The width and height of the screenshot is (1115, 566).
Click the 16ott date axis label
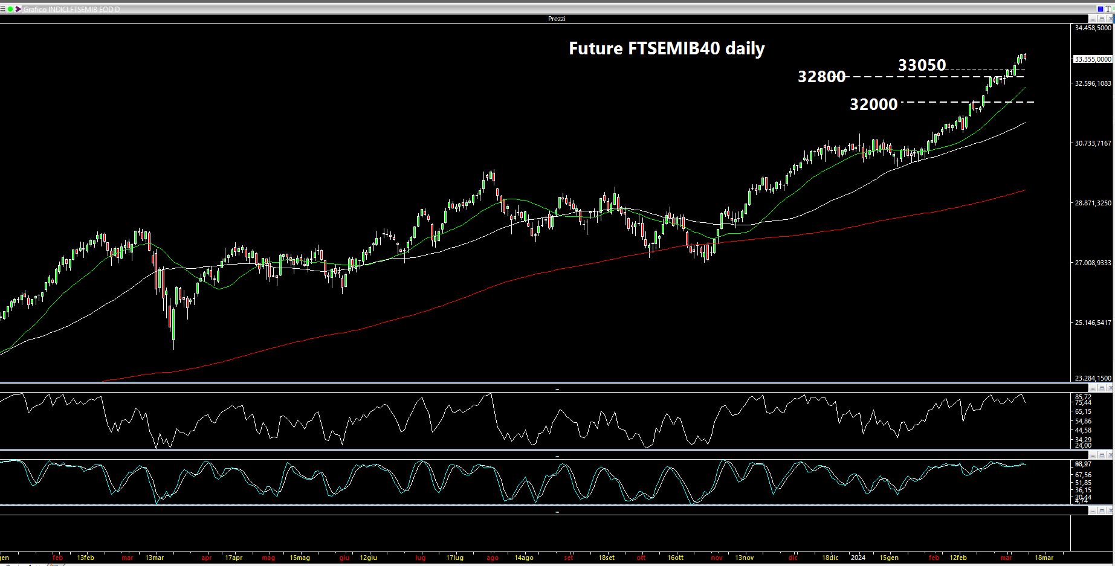point(676,558)
